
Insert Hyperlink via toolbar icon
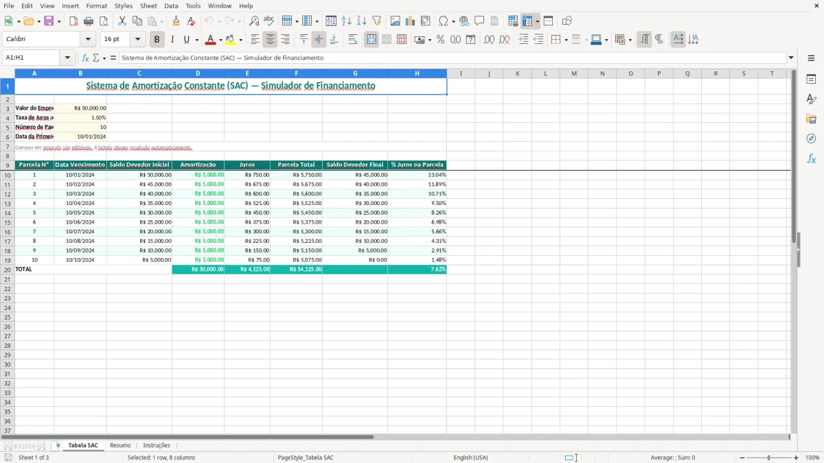(464, 21)
